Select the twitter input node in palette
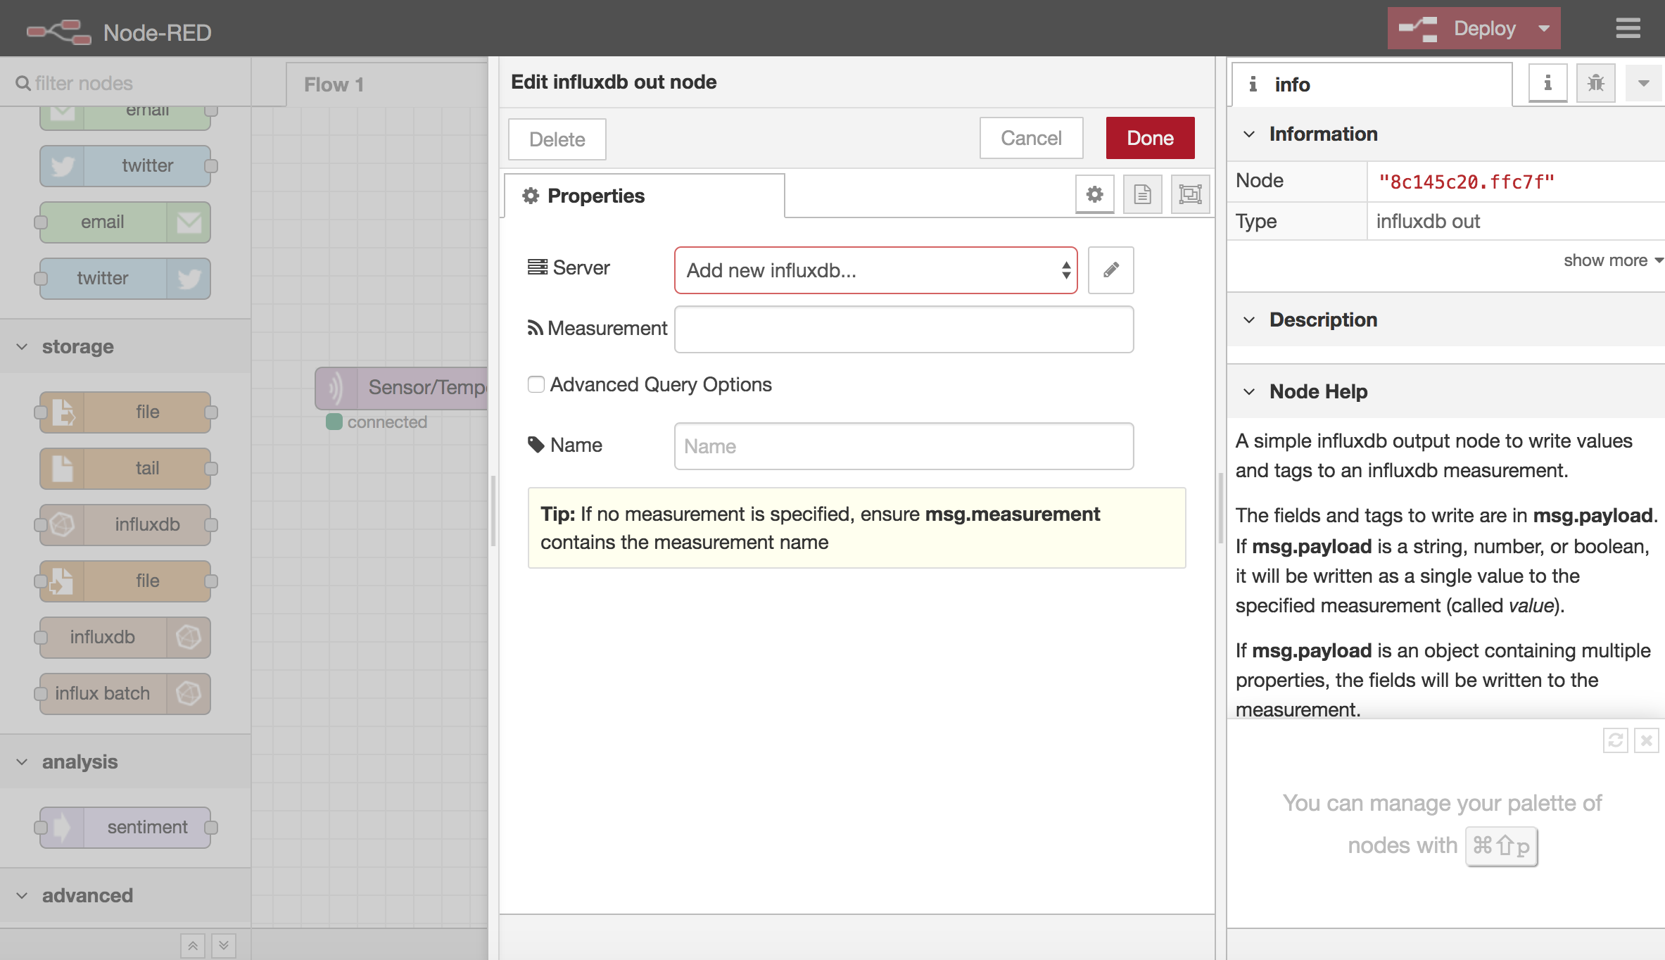1665x960 pixels. click(x=125, y=166)
